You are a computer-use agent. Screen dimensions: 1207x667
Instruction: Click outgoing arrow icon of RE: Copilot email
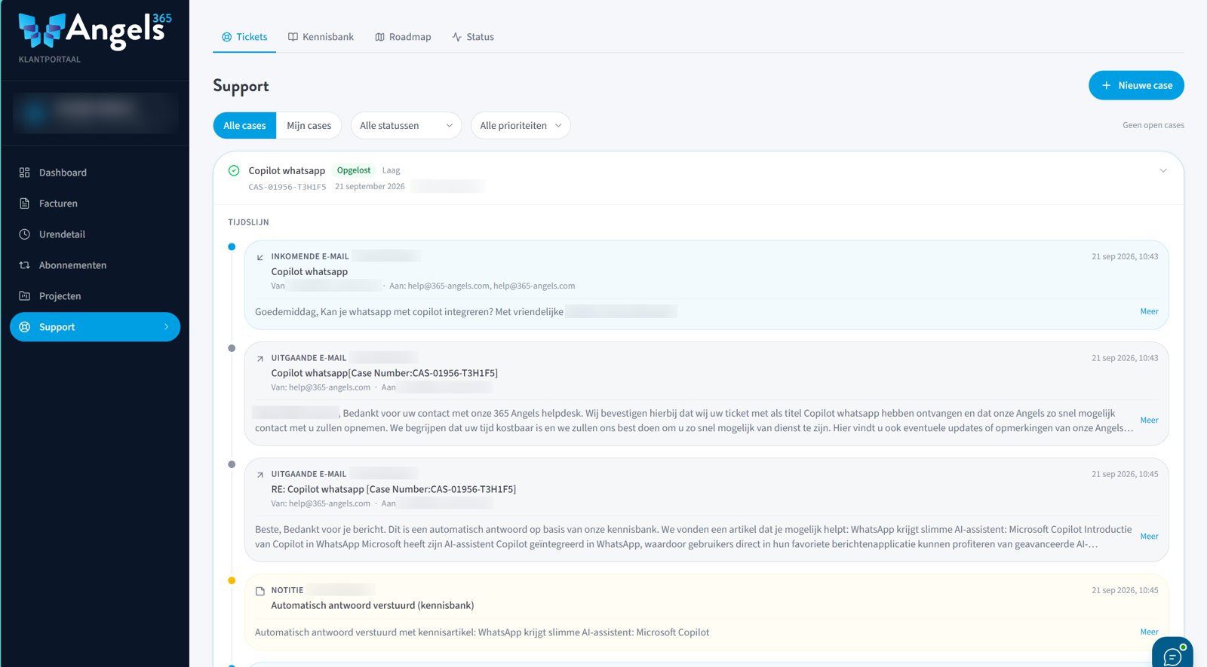pyautogui.click(x=260, y=475)
